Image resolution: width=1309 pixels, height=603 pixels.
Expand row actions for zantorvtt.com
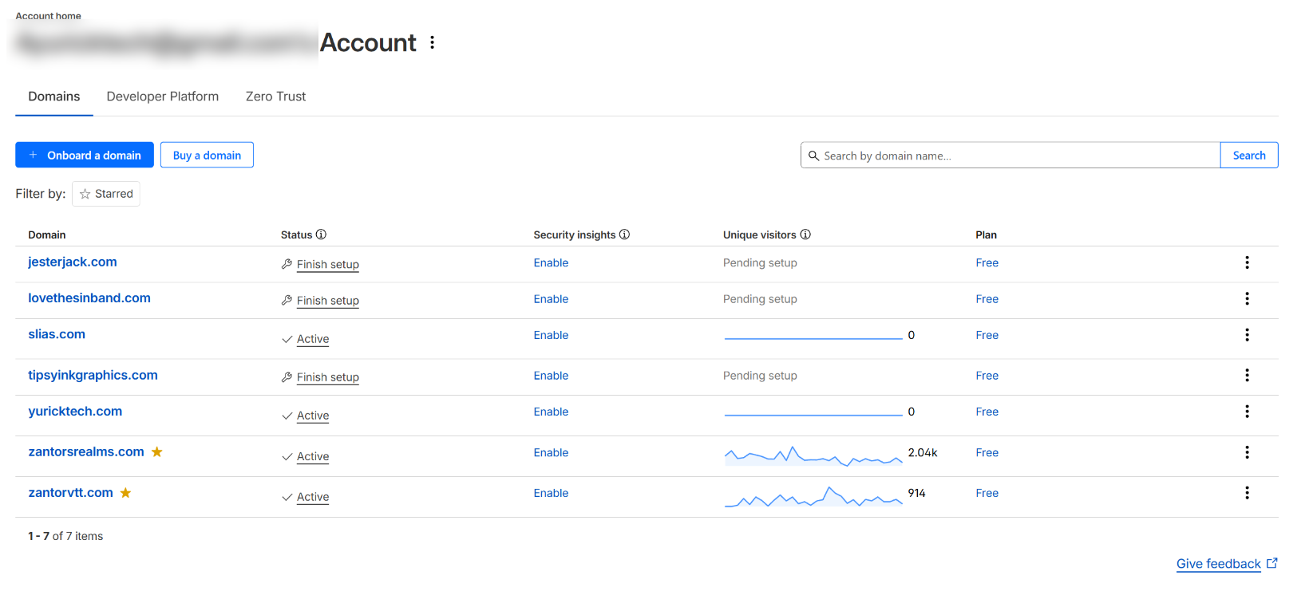coord(1247,493)
